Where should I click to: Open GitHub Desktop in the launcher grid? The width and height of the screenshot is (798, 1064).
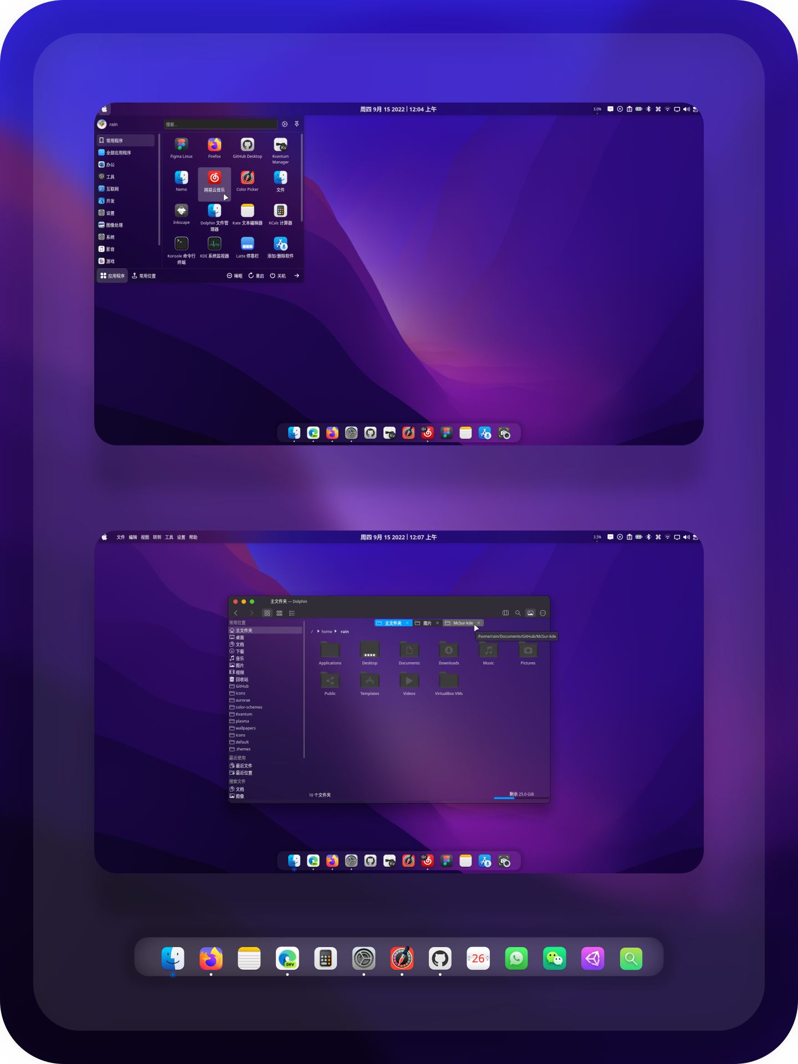pyautogui.click(x=247, y=148)
